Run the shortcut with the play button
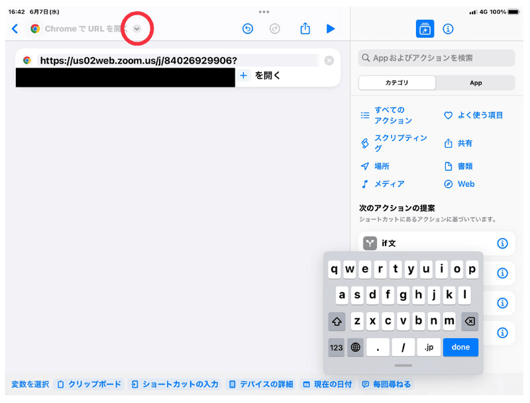 click(x=331, y=29)
